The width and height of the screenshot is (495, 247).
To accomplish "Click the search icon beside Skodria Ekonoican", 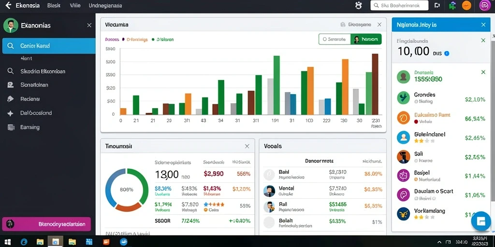I will point(11,71).
